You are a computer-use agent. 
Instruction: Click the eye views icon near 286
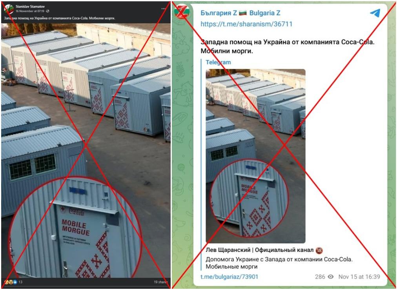[x=331, y=277]
